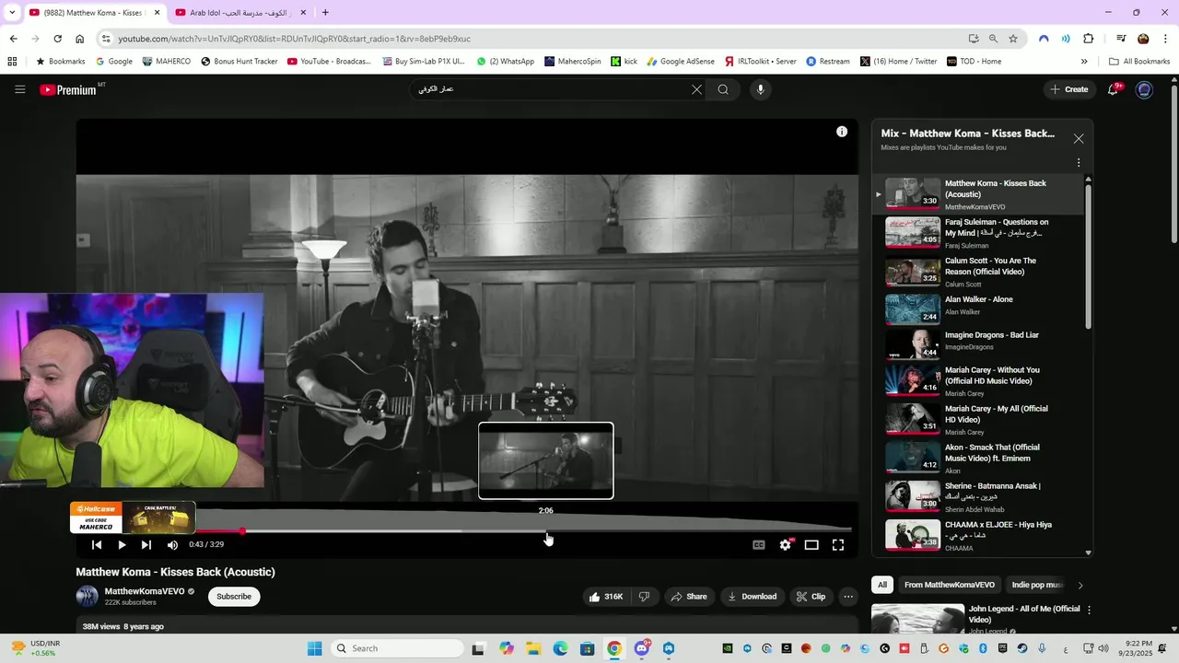
Task: Play Mariah Carey - Without You
Action: click(x=980, y=380)
